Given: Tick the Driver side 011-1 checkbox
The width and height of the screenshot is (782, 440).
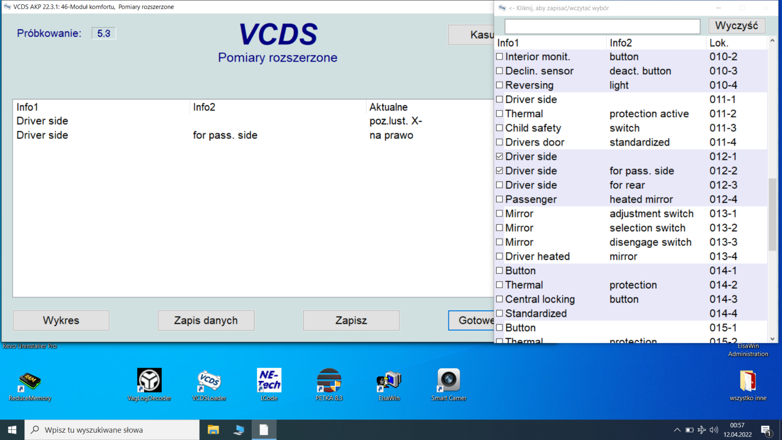Looking at the screenshot, I should click(500, 99).
